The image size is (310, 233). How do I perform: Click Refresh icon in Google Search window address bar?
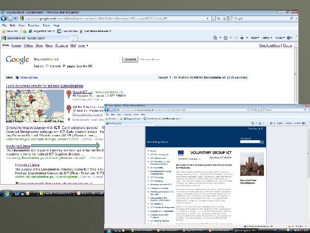tap(218, 19)
